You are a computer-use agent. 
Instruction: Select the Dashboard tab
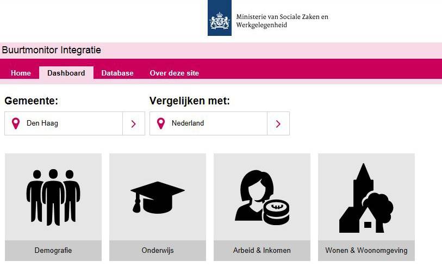coord(66,73)
